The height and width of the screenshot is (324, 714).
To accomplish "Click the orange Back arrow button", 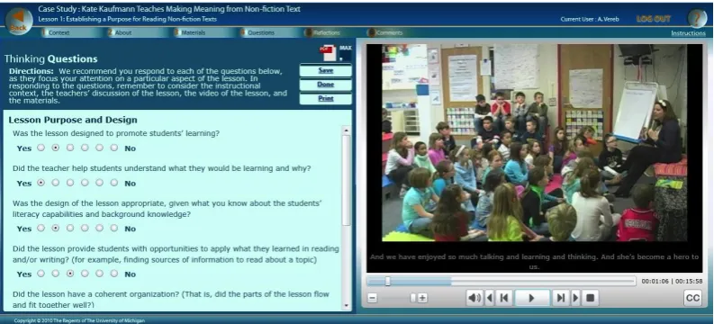I will (x=19, y=20).
